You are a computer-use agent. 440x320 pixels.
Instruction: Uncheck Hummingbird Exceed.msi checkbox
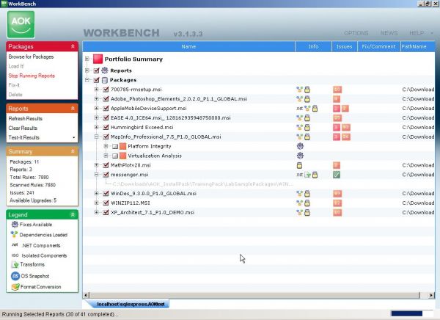[x=106, y=127]
